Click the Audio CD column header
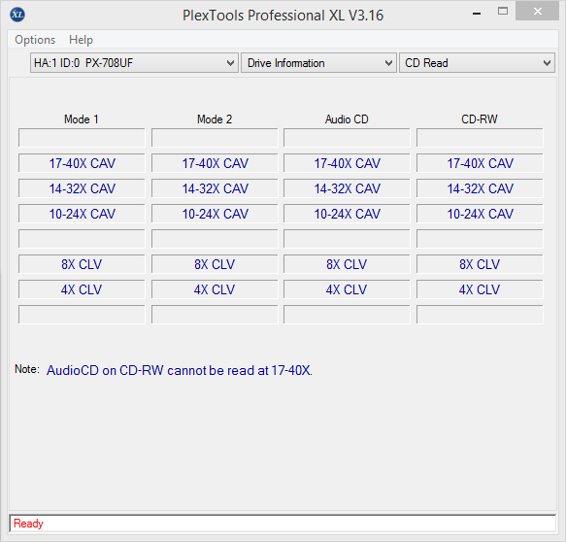 (347, 119)
